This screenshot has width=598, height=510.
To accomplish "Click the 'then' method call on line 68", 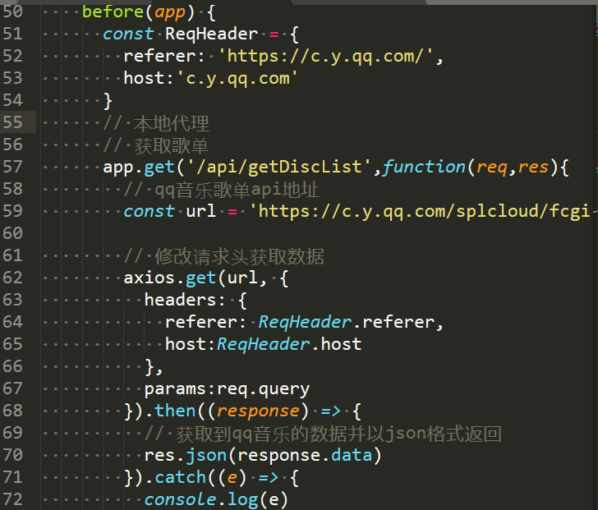I will (175, 411).
